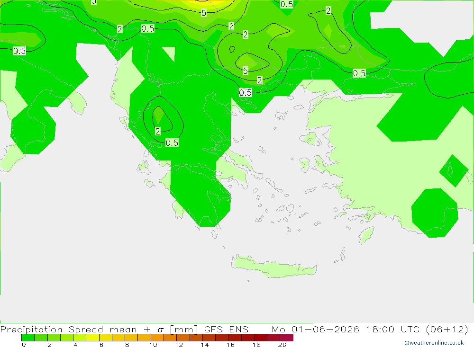Viewport: 474px width, 347px height.
Task: Choose the bright yellow swatch starting at 6
Action: click(x=106, y=338)
